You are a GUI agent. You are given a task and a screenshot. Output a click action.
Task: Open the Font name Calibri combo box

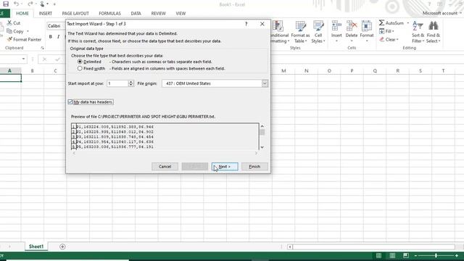click(x=56, y=26)
